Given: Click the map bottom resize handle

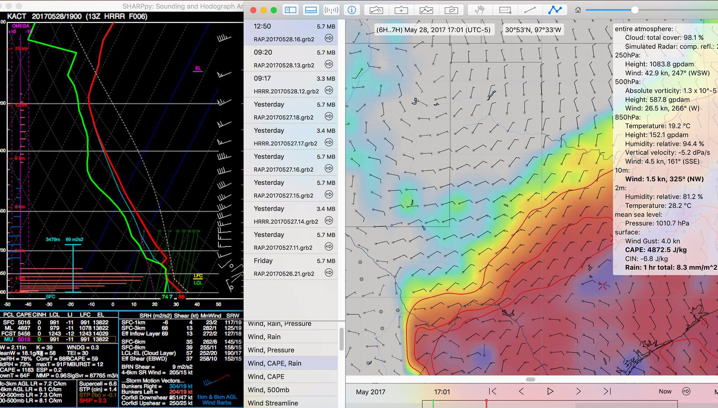Looking at the screenshot, I should pos(531,379).
